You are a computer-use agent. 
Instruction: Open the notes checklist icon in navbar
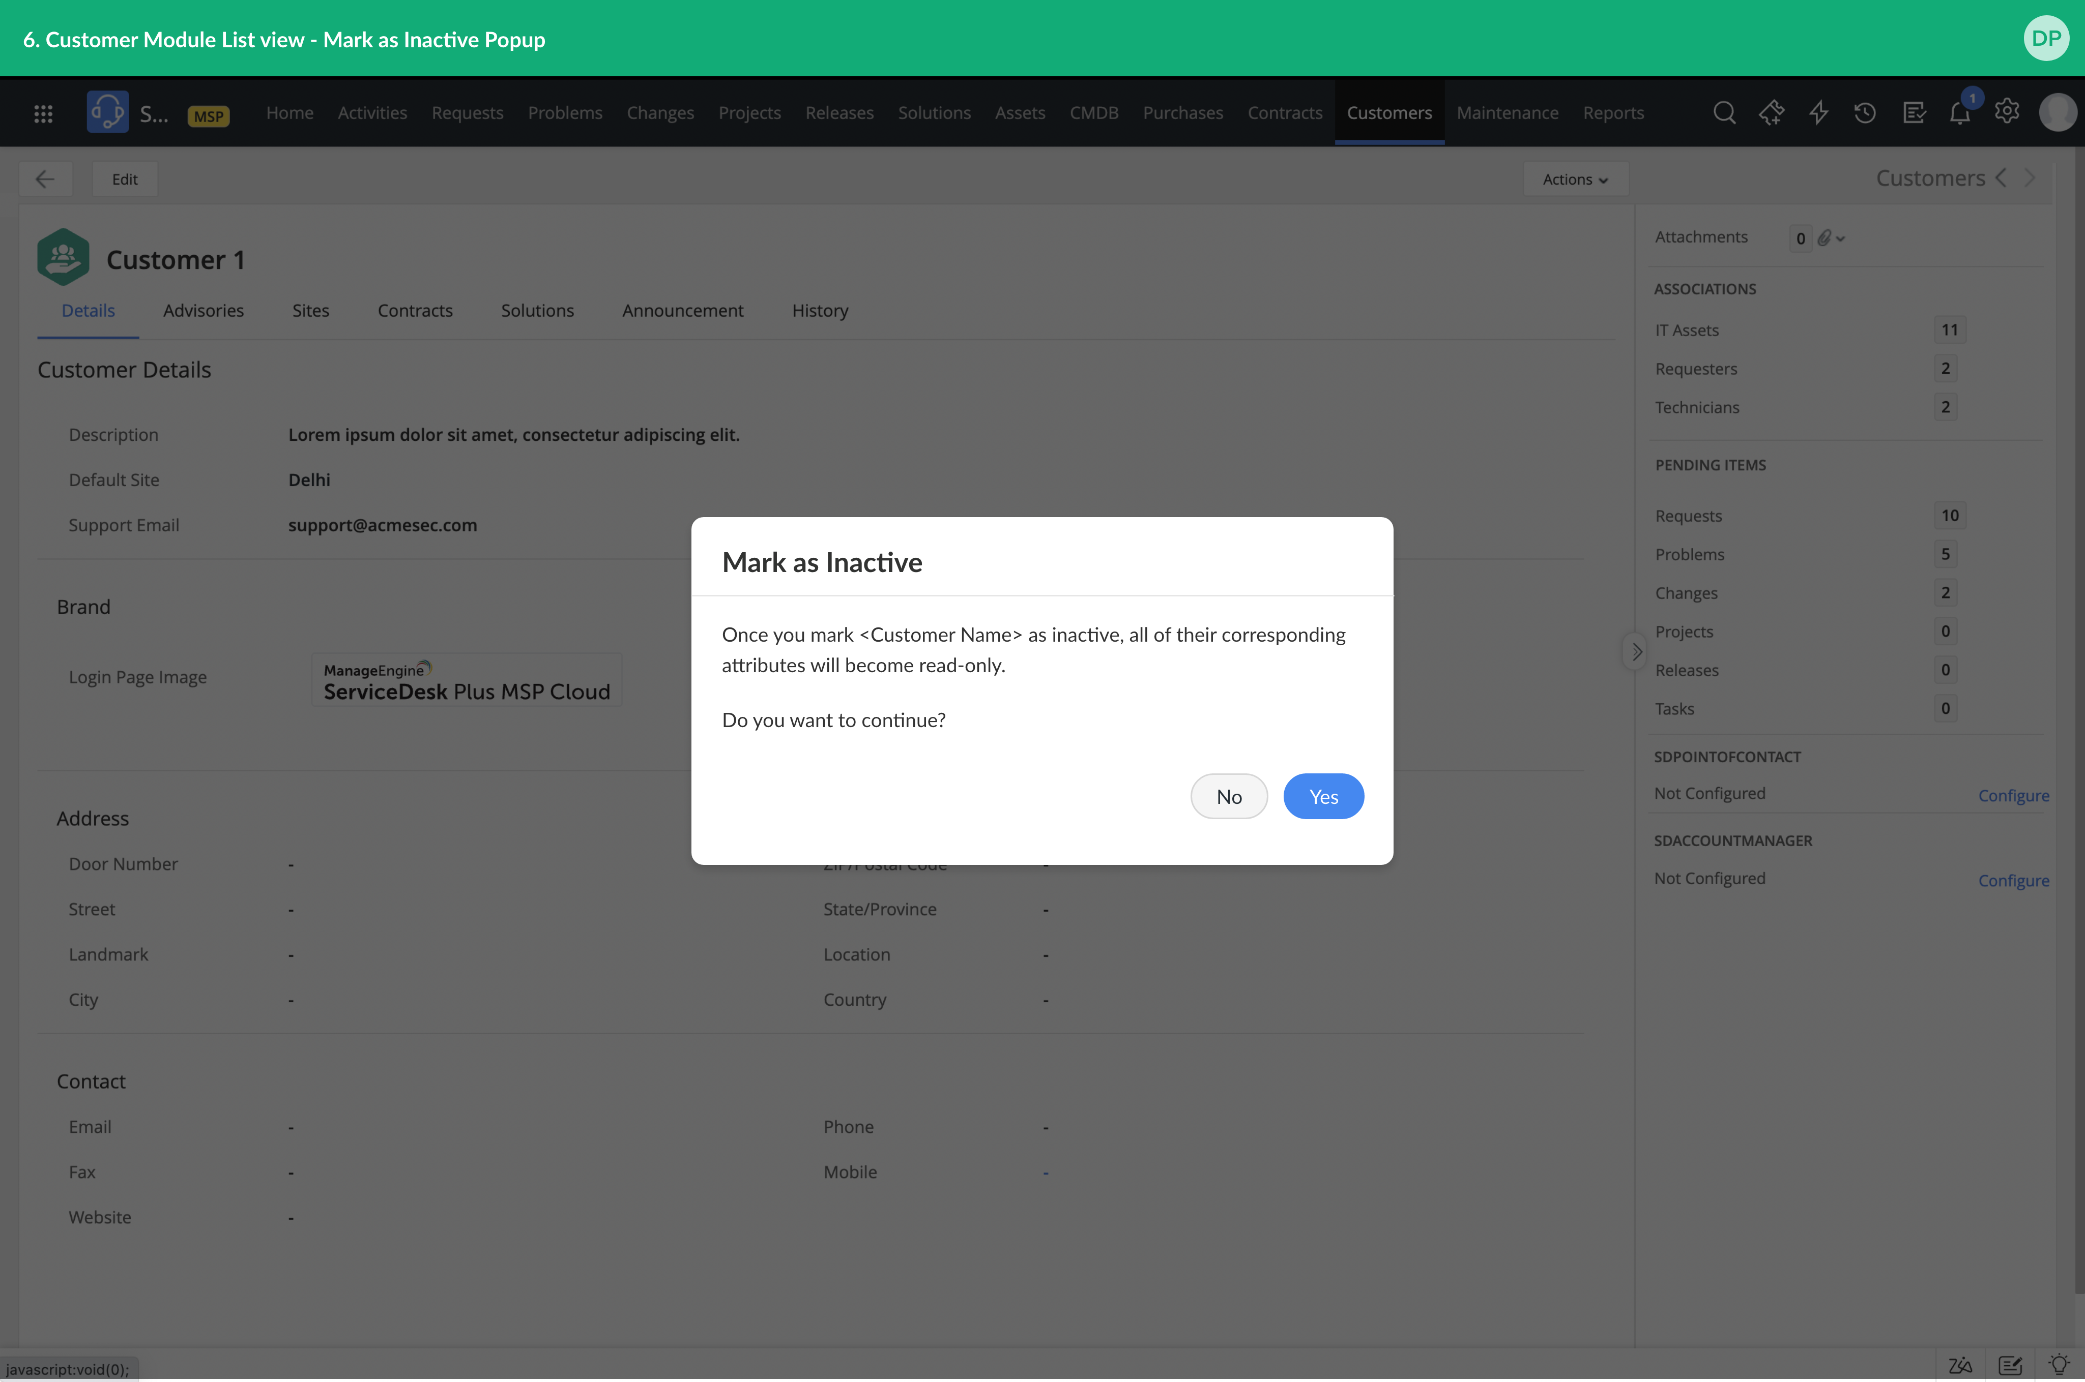point(1914,113)
